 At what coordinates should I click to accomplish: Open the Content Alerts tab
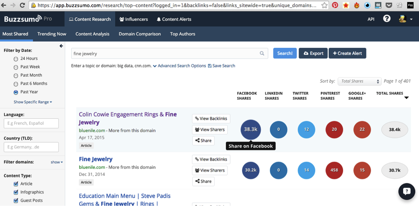(174, 19)
